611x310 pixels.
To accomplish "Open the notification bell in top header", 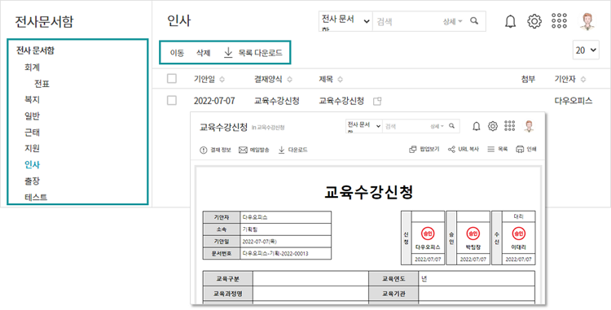I will (510, 21).
